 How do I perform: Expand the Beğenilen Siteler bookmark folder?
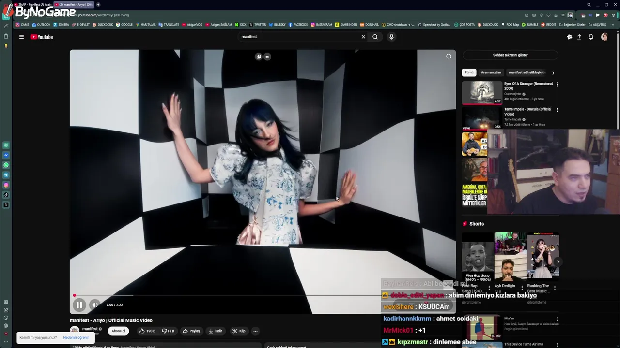point(572,25)
